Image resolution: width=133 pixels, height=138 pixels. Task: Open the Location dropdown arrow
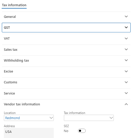point(51,118)
